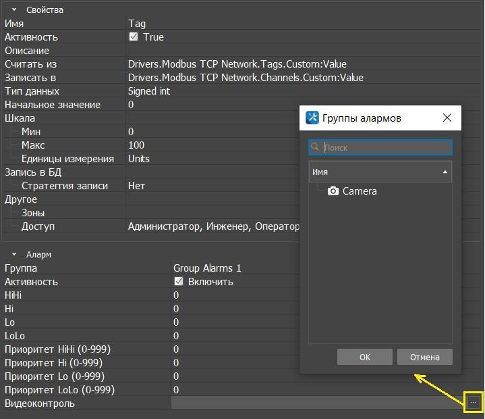Click the Имя field with Tag
The image size is (485, 419).
137,24
